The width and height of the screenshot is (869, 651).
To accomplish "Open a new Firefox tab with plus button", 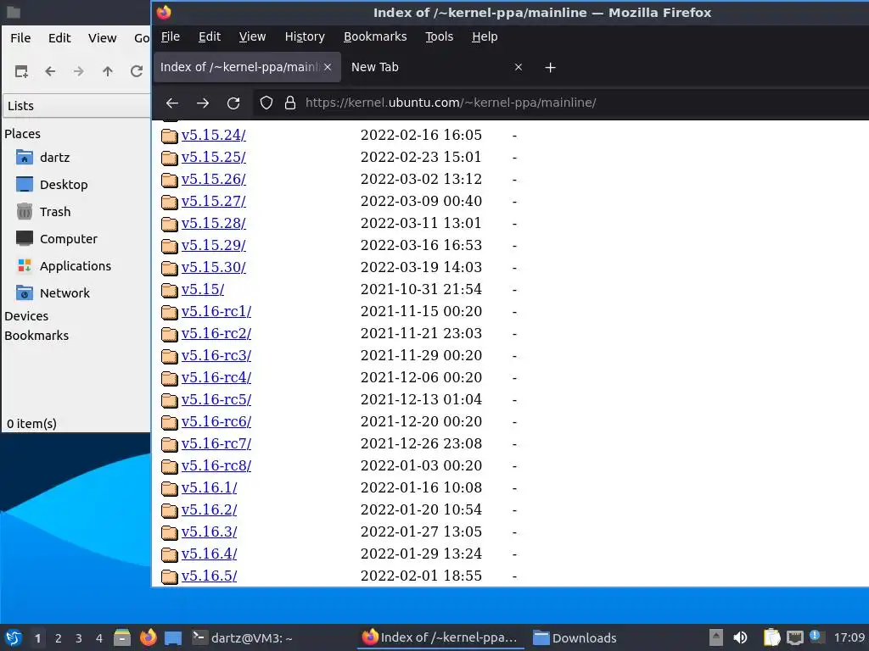I will pyautogui.click(x=550, y=68).
